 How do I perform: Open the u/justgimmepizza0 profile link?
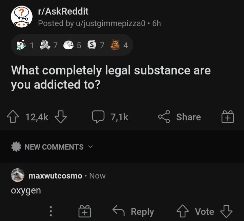110,23
